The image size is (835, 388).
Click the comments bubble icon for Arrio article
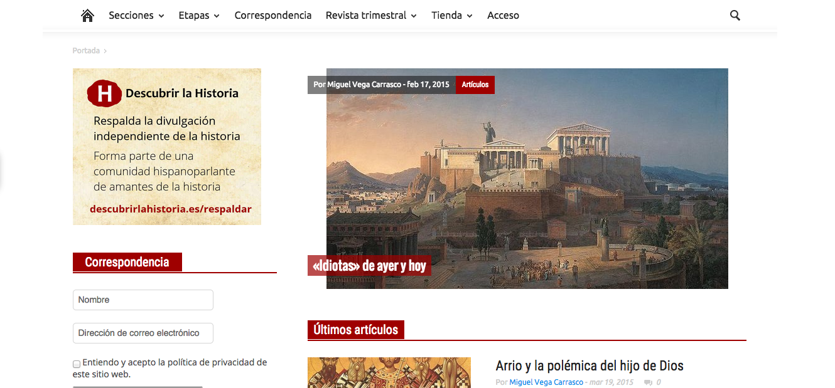tap(648, 382)
